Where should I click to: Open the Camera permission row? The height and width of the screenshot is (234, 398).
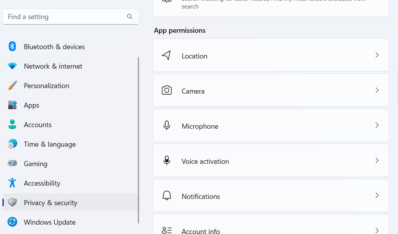271,90
